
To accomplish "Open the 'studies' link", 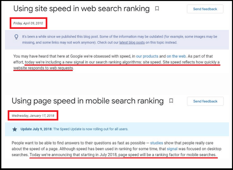I will point(156,143).
